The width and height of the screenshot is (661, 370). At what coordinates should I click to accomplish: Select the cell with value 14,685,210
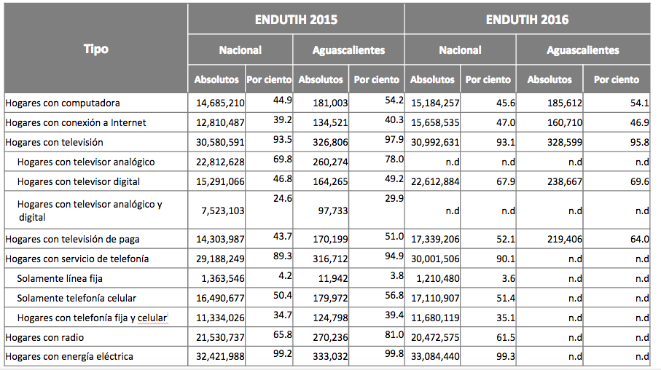(217, 103)
